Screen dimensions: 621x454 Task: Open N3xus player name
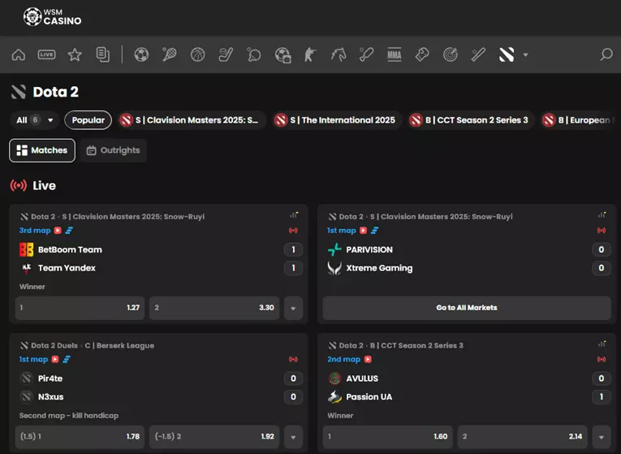[x=50, y=397]
